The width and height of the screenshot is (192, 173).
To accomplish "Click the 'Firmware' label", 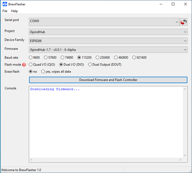I will click(11, 49).
